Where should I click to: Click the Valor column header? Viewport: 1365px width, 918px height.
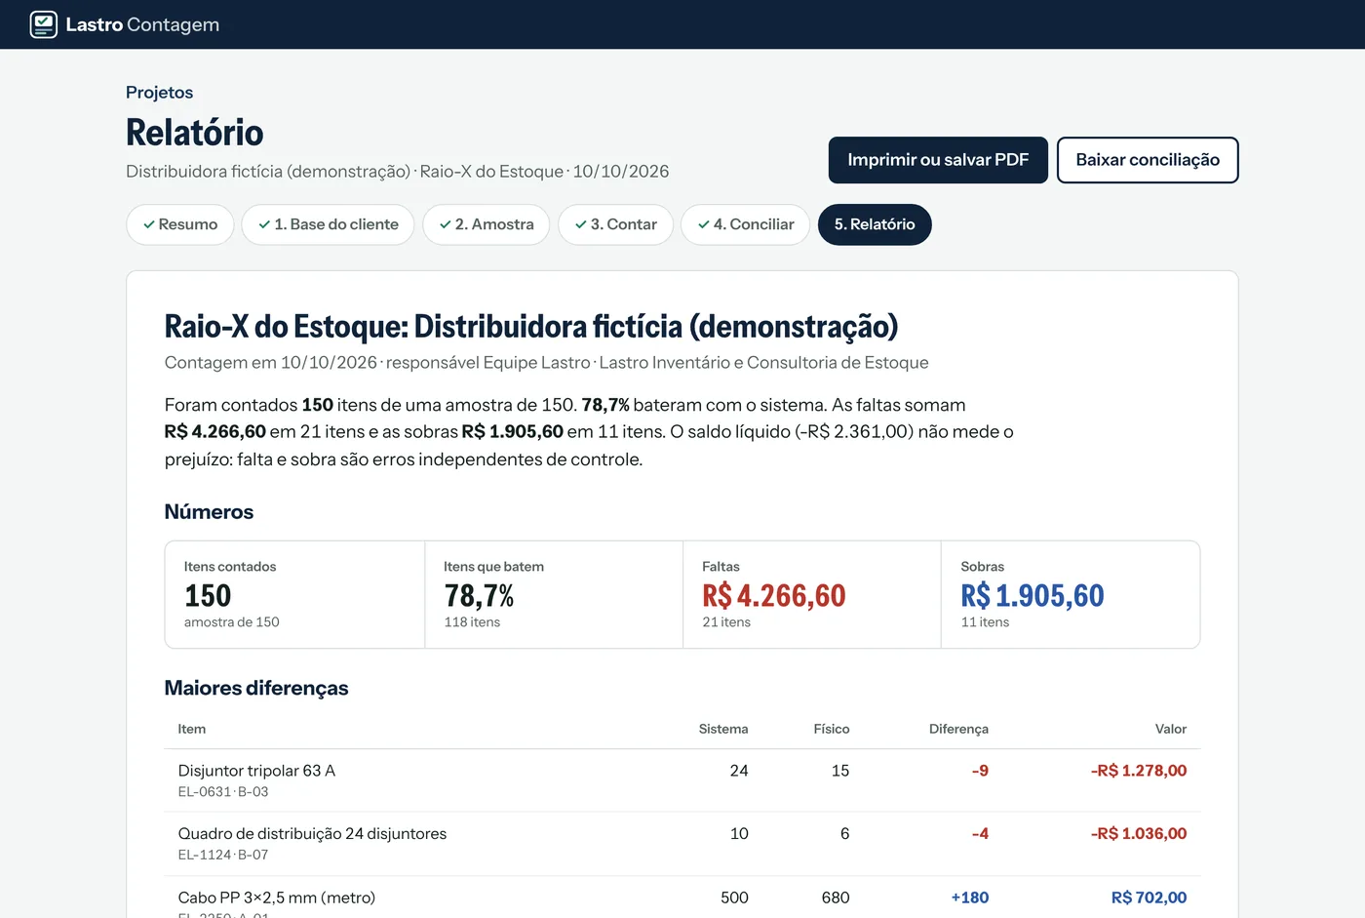[1171, 729]
